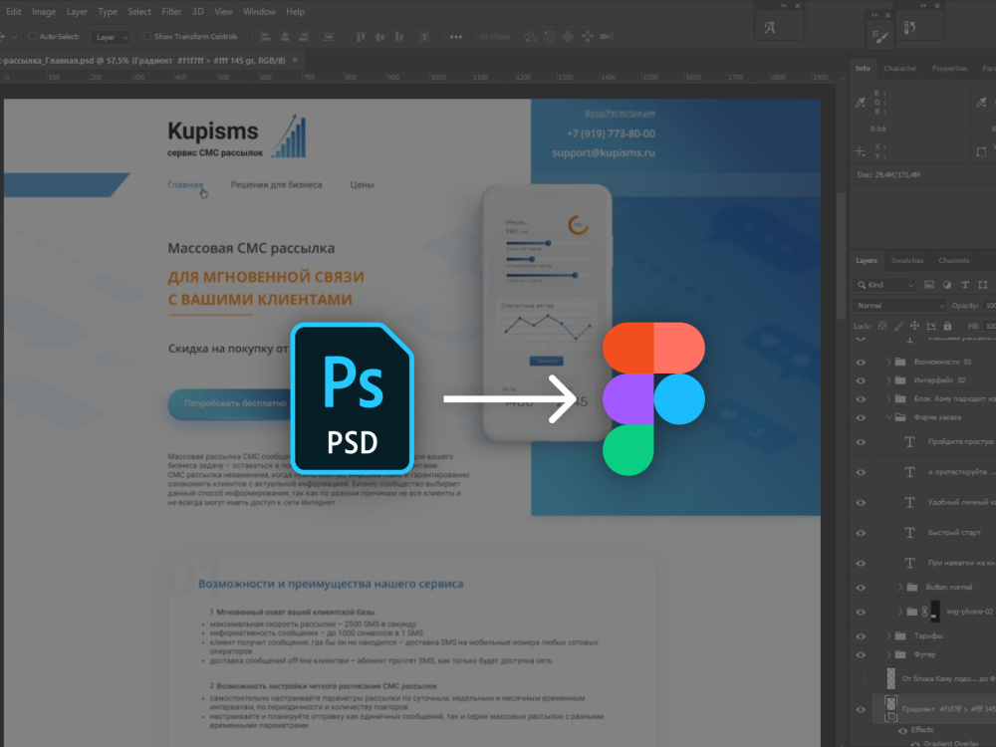Expand the Футер group
The height and width of the screenshot is (747, 996).
888,654
